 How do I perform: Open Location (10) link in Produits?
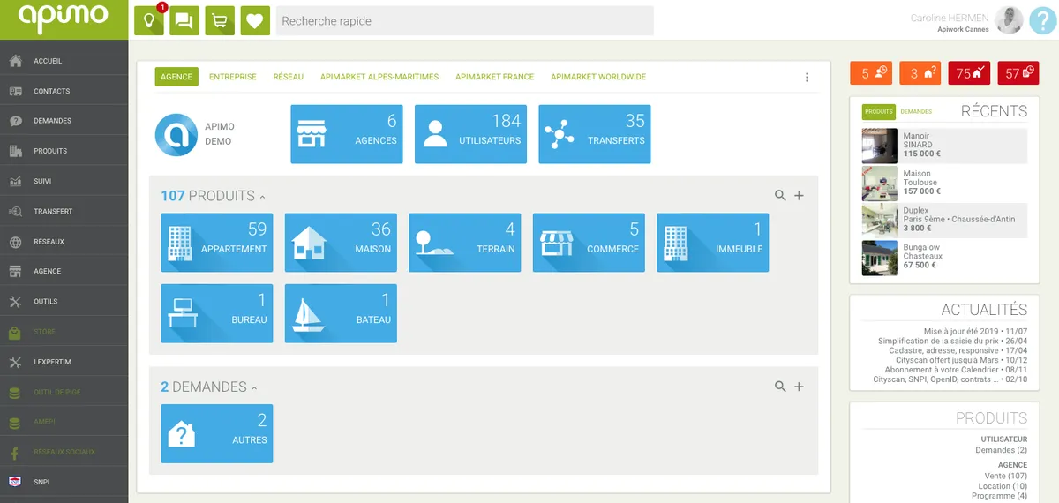[1003, 486]
